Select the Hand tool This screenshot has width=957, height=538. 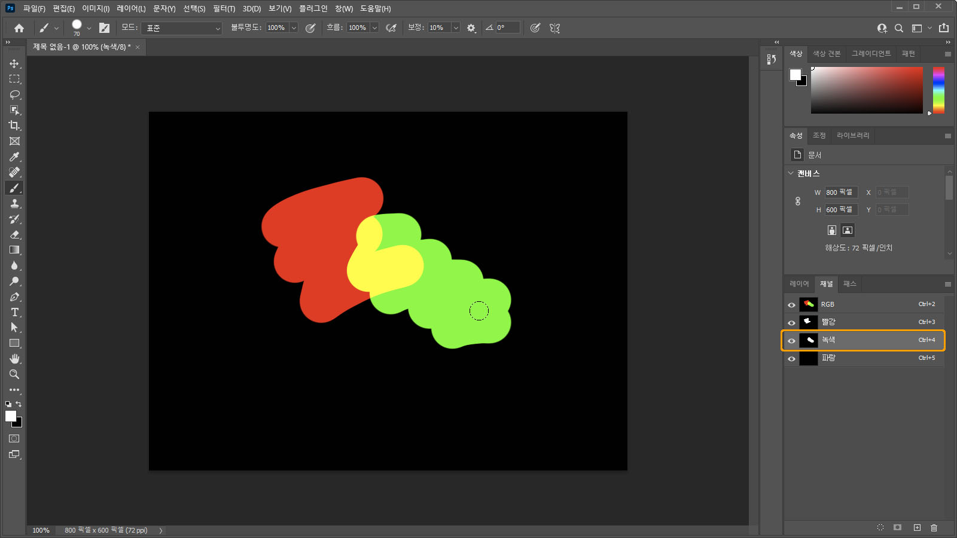(14, 359)
